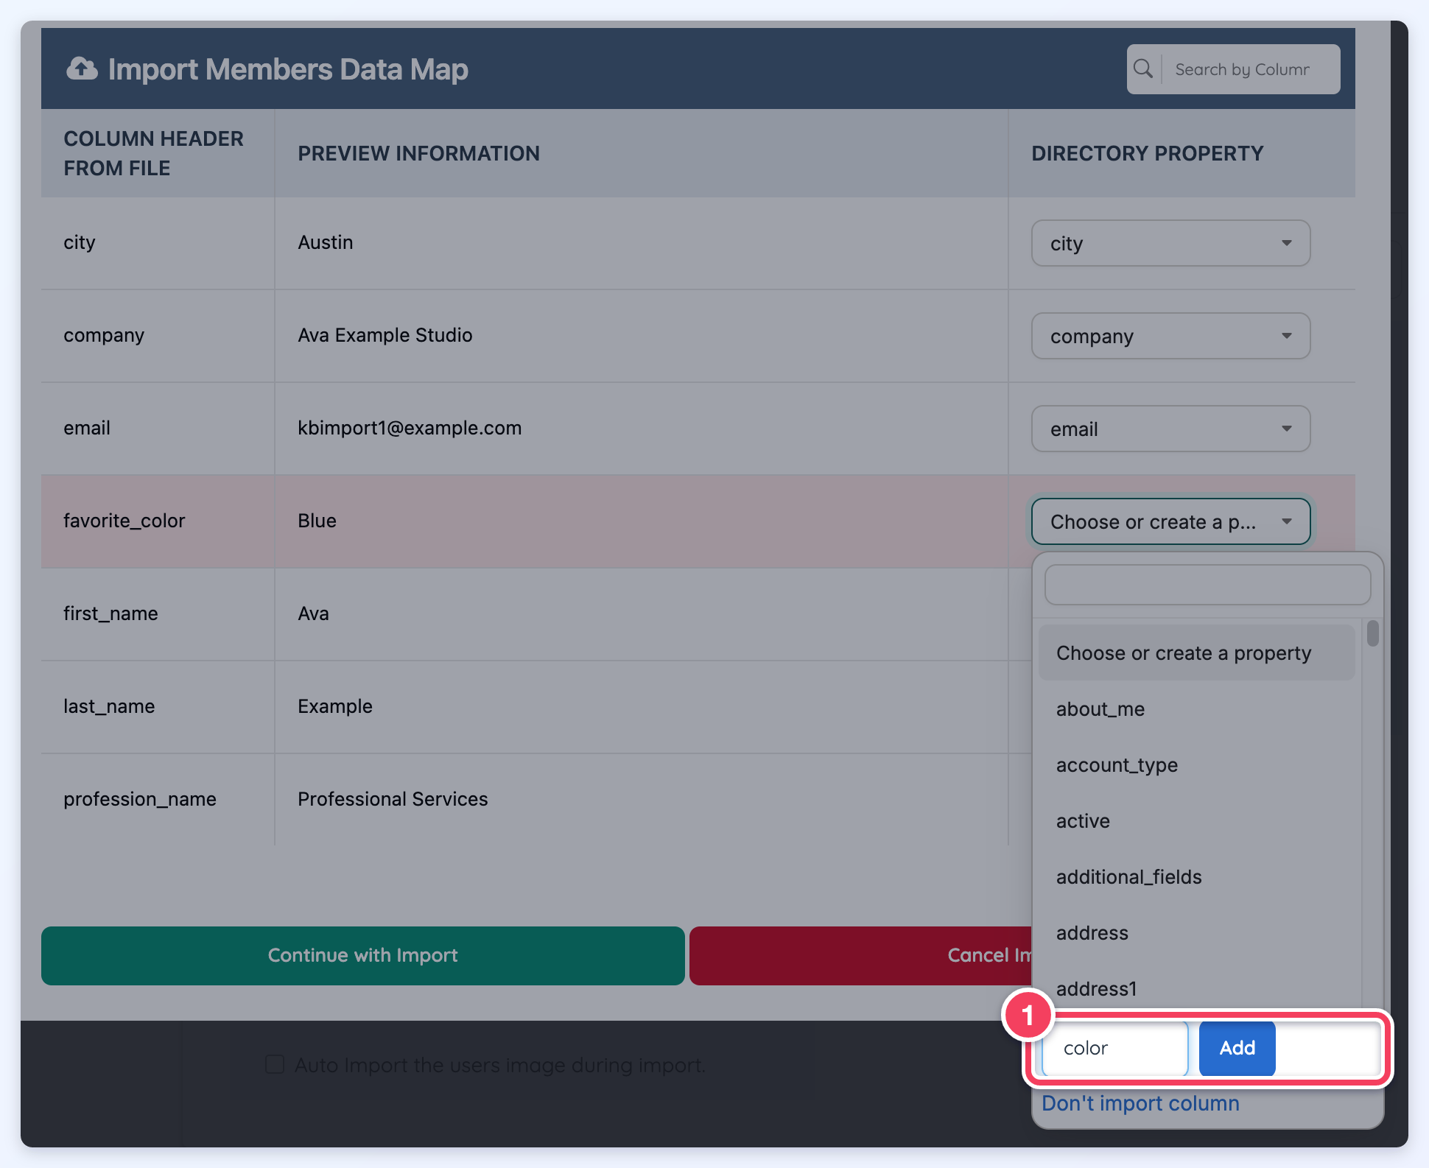The image size is (1429, 1168).
Task: Click the Add button to create property
Action: click(1237, 1048)
